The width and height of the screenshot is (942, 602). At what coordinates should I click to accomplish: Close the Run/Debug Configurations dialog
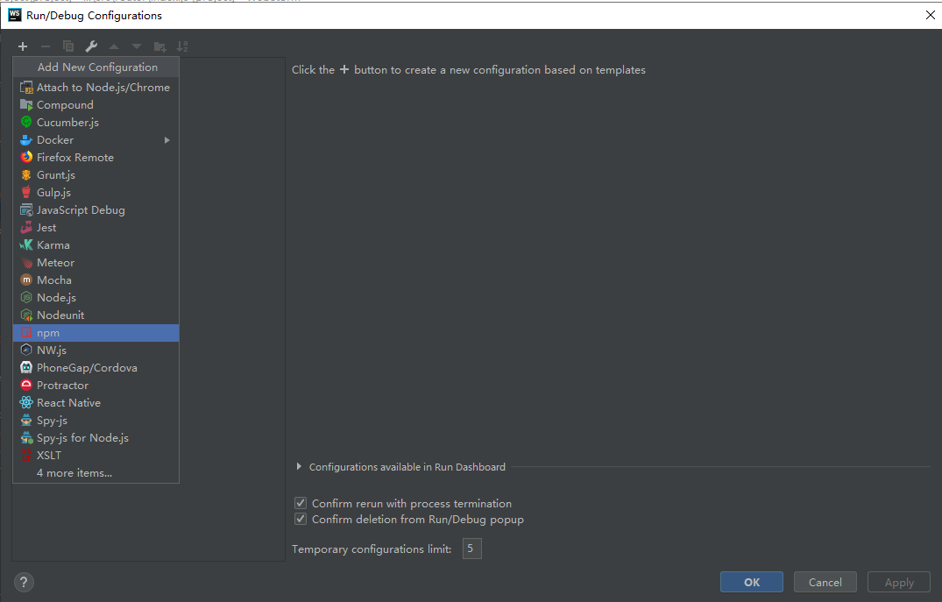[x=930, y=15]
